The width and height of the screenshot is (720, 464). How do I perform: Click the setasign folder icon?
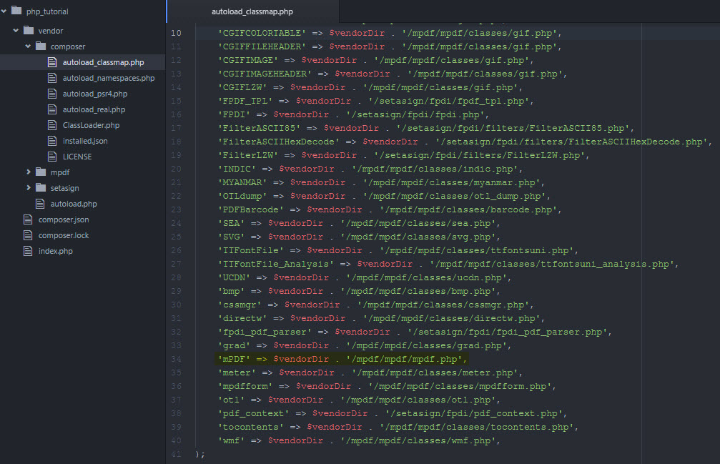click(41, 188)
